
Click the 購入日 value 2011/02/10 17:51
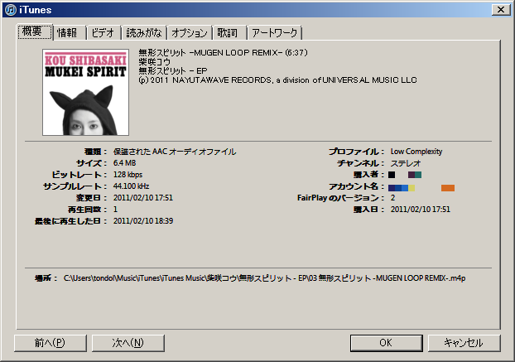pos(420,210)
